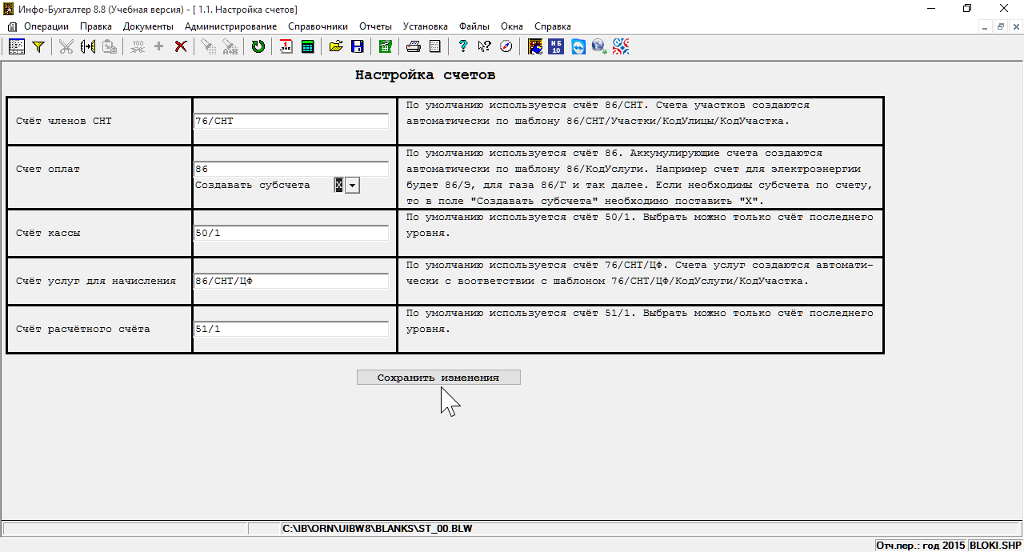Click the Счет оплат label

48,170
